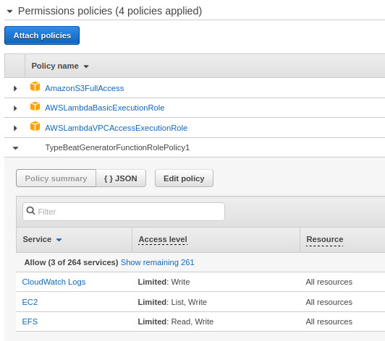Click the Service column sort arrow

[59, 240]
